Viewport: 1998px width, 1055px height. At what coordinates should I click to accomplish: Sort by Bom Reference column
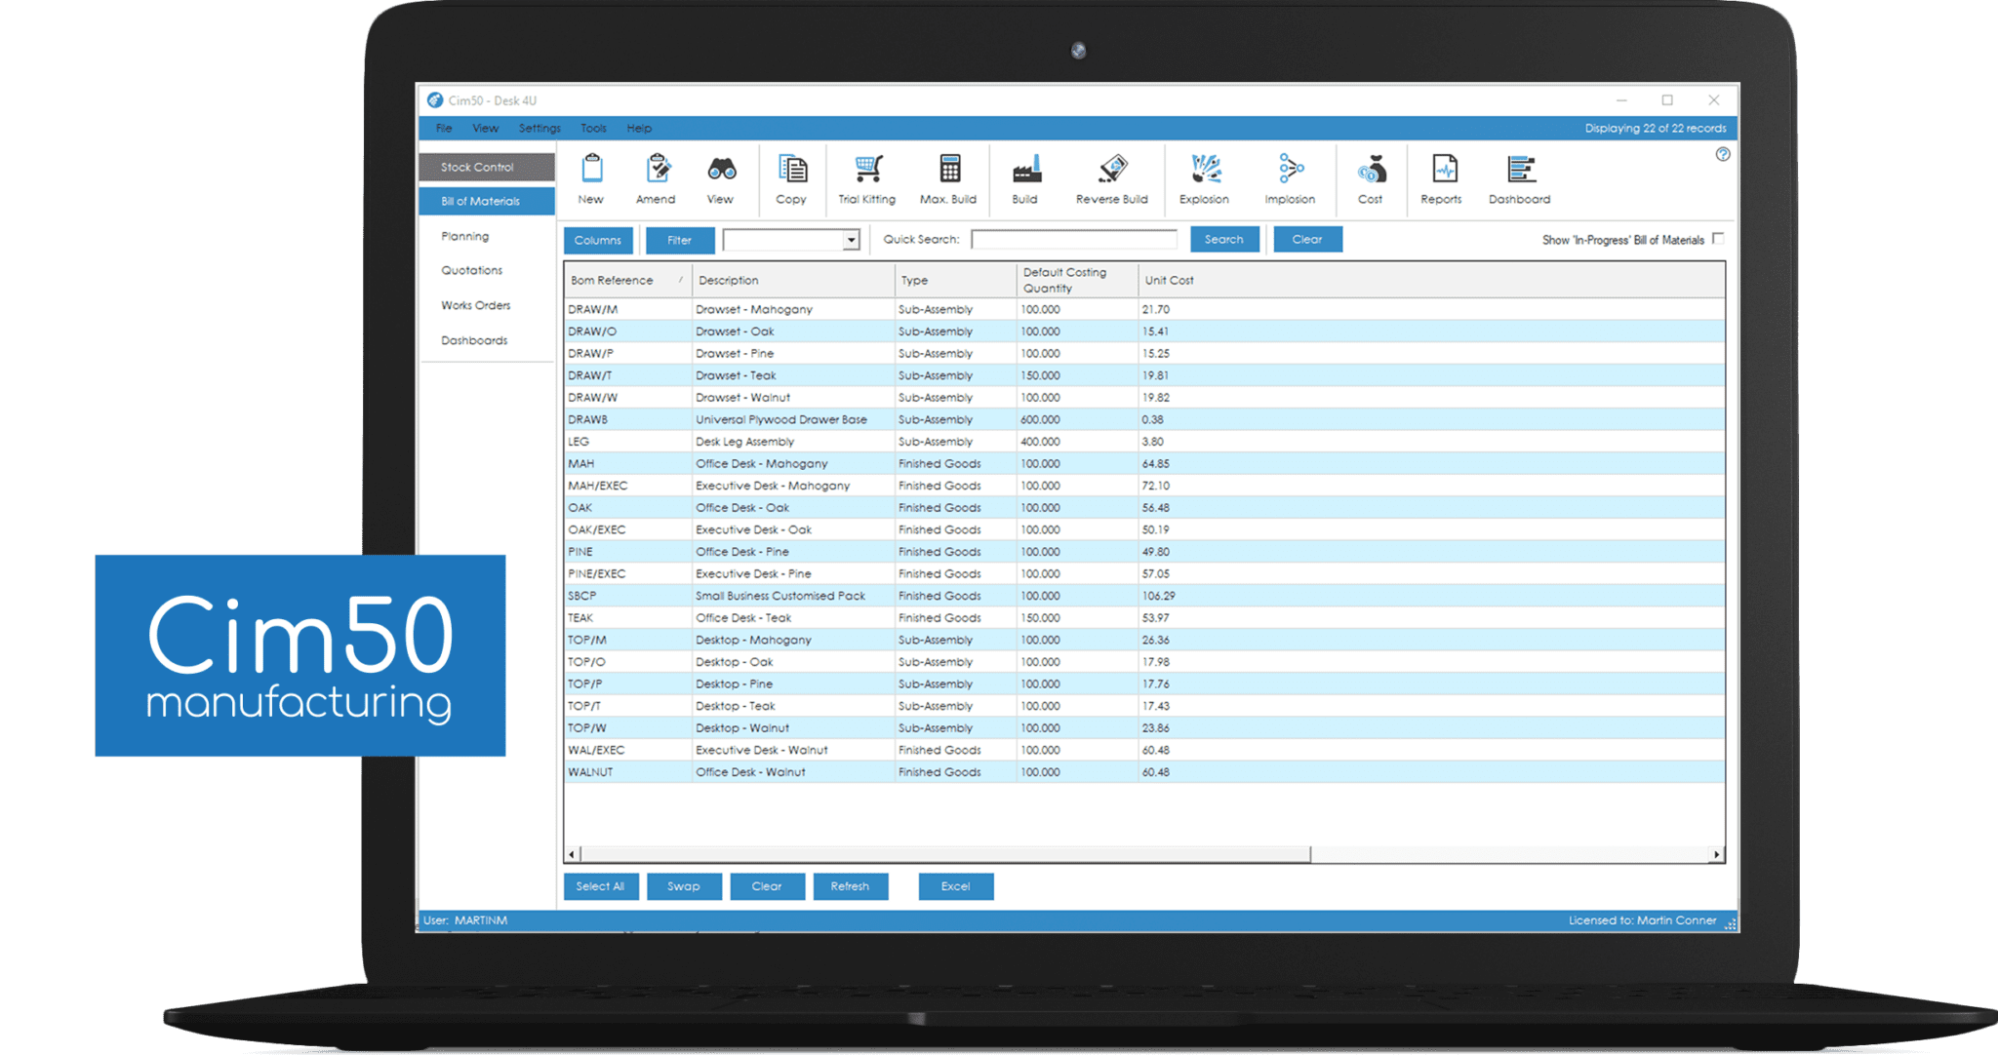tap(613, 280)
